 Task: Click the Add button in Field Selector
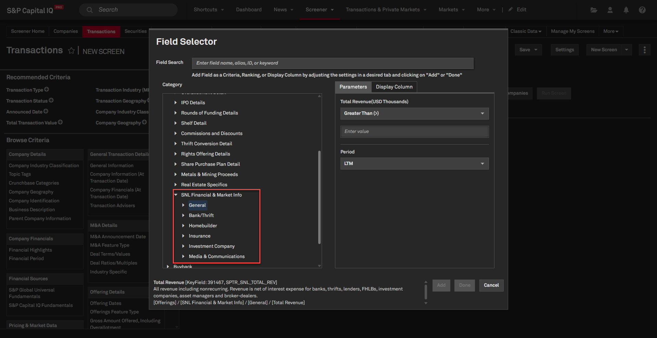pyautogui.click(x=441, y=285)
